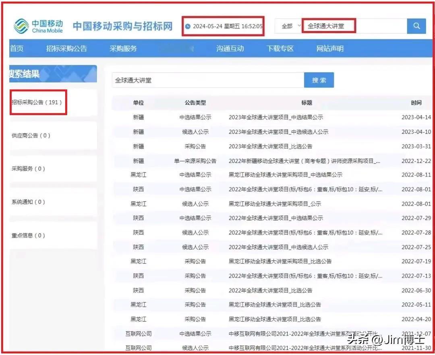435x355 pixels.
Task: Open 2022年全球通大讲堂项目_中选候选人公示 dated 2022-07-25
Action: tap(278, 247)
